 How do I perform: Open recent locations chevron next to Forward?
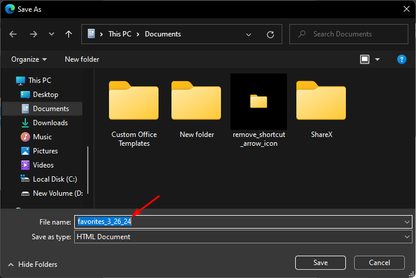pos(51,34)
